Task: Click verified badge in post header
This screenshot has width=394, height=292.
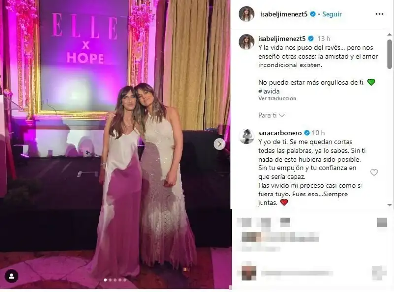Action: pos(313,14)
